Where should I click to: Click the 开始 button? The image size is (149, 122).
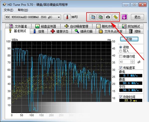(x=129, y=39)
